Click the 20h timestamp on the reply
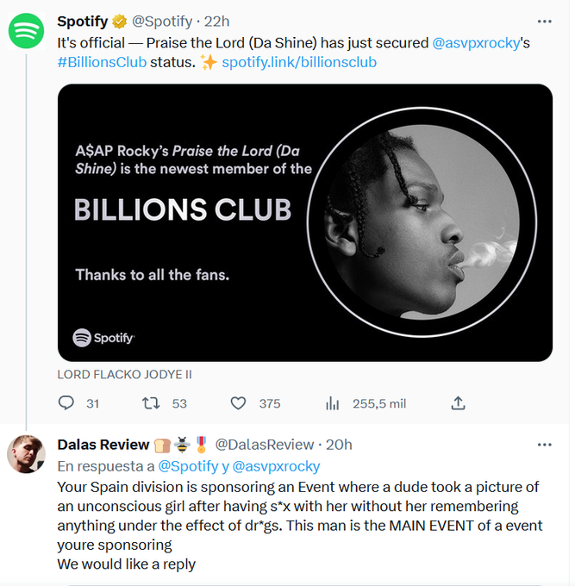Image resolution: width=575 pixels, height=586 pixels. 339,445
